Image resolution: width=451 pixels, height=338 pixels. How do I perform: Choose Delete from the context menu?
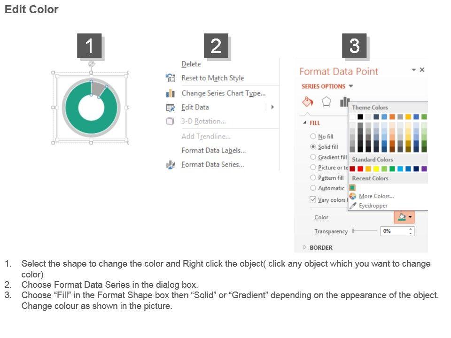coord(191,64)
